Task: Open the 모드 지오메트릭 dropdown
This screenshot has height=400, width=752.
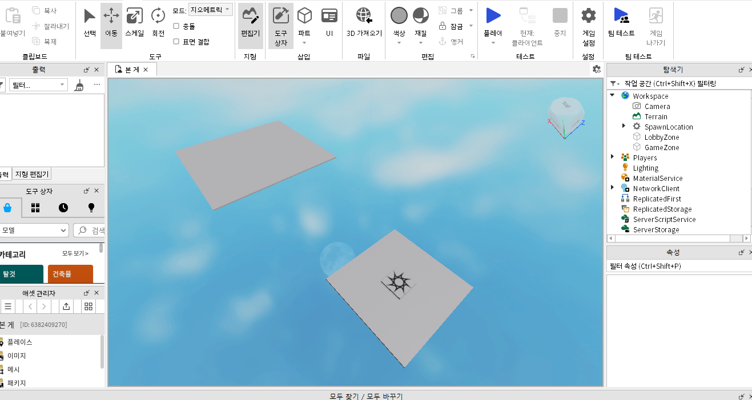Action: tap(211, 10)
